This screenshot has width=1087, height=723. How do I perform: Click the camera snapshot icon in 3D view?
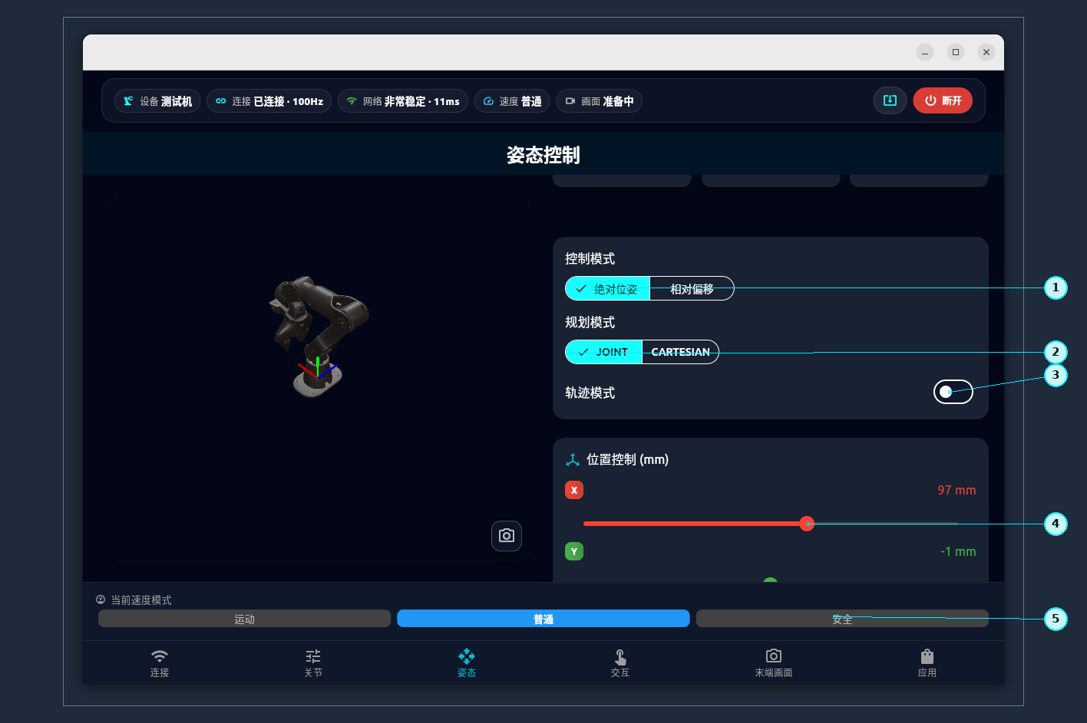(x=507, y=536)
